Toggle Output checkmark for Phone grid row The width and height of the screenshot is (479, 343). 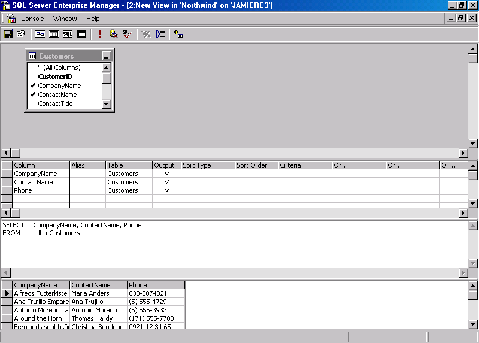click(167, 190)
